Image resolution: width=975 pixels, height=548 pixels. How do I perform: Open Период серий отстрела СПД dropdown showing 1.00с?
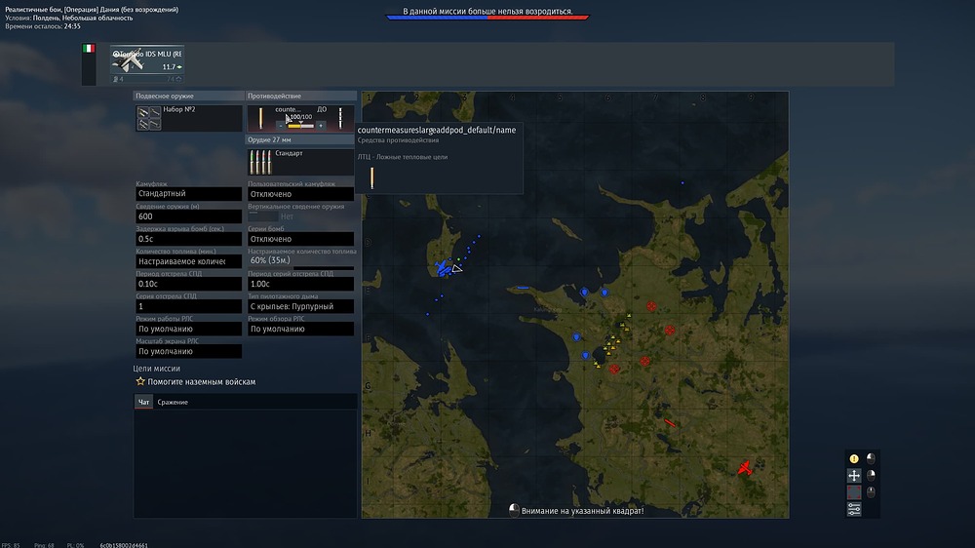(301, 284)
